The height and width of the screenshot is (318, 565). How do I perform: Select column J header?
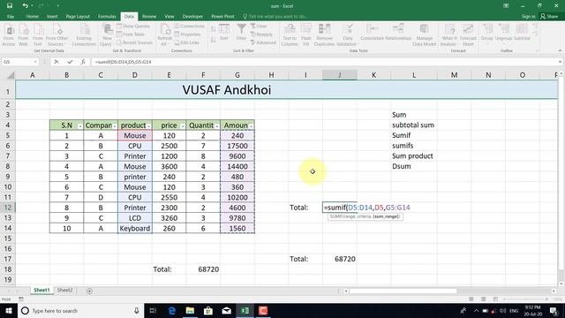click(x=339, y=75)
